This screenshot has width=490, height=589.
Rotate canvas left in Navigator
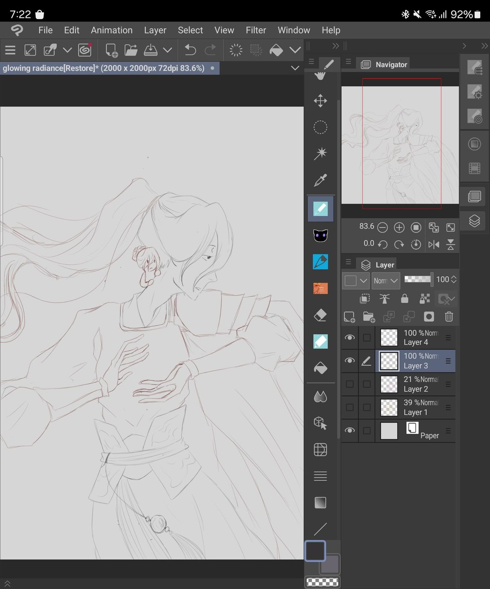point(382,244)
